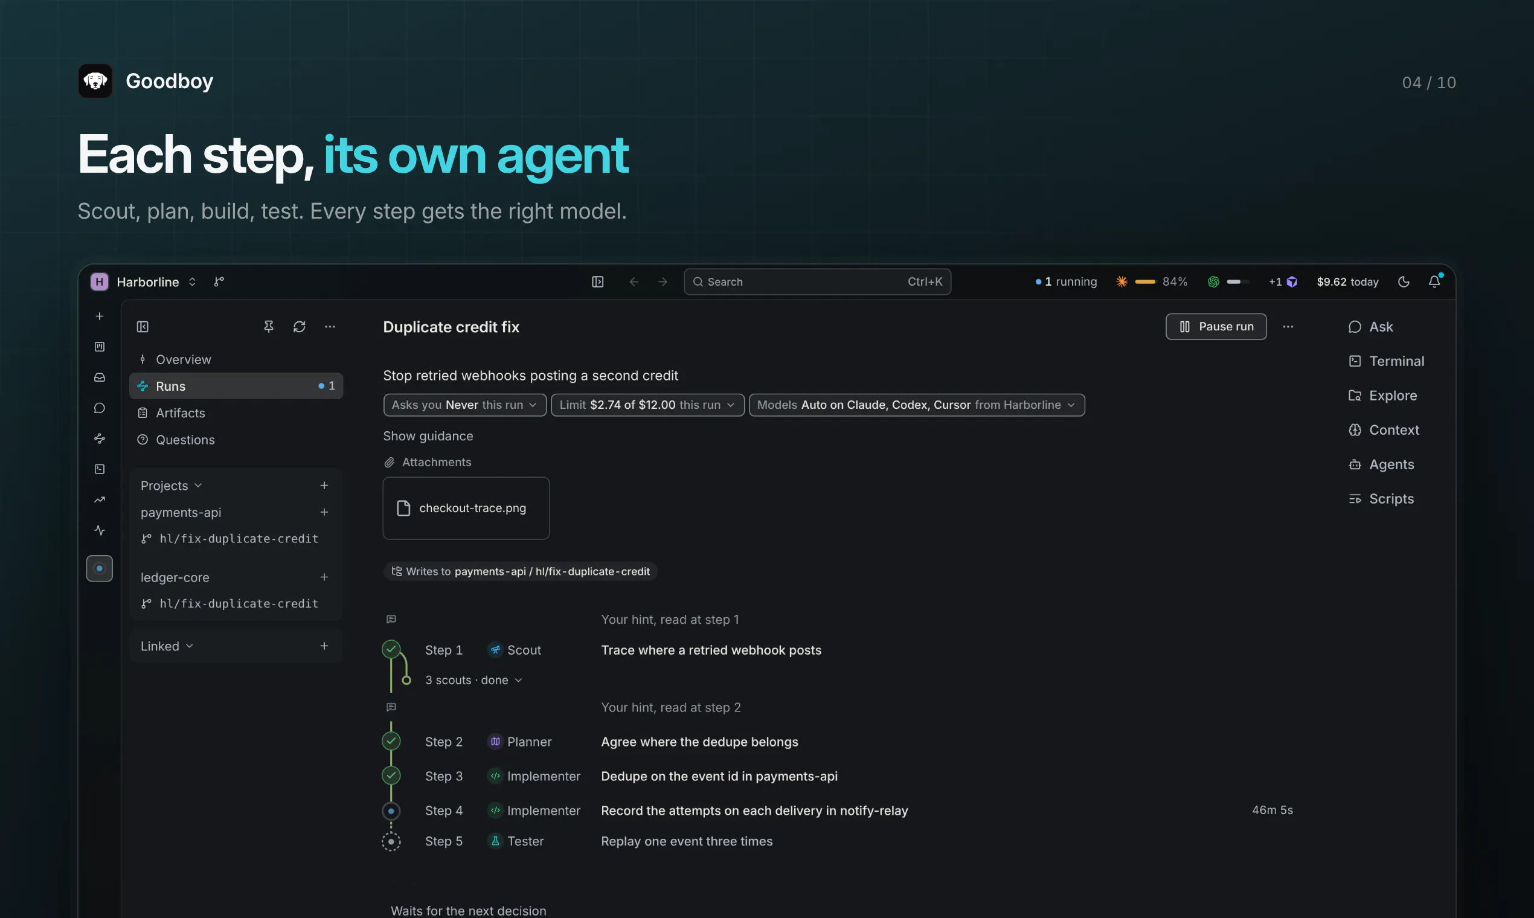Add a new project with Projects plus

click(x=324, y=486)
